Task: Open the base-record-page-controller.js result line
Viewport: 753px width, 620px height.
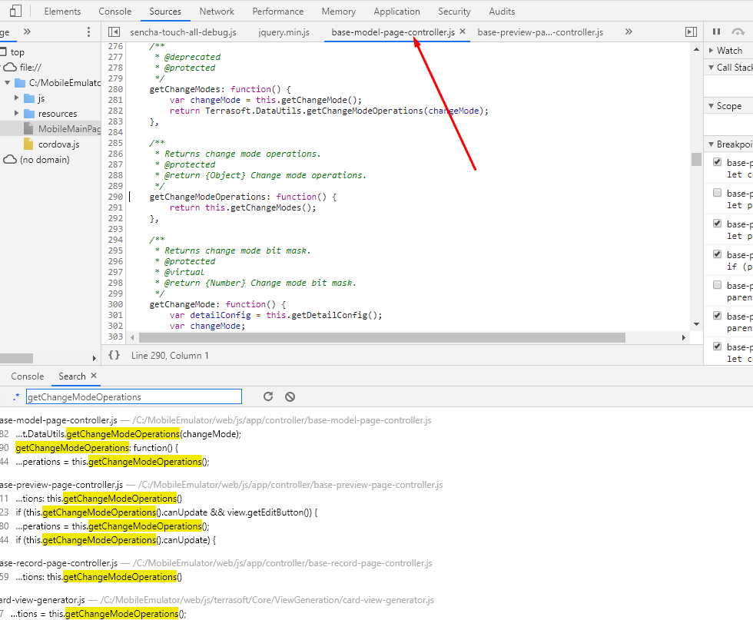Action: tap(98, 577)
